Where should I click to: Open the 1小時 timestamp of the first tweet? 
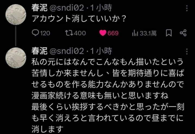(101, 8)
